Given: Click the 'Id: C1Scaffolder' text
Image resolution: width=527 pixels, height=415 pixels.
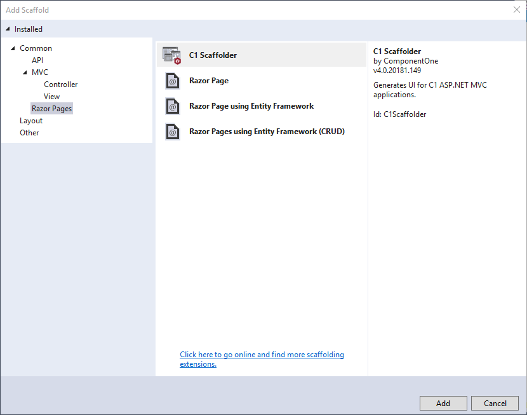Looking at the screenshot, I should pos(399,114).
